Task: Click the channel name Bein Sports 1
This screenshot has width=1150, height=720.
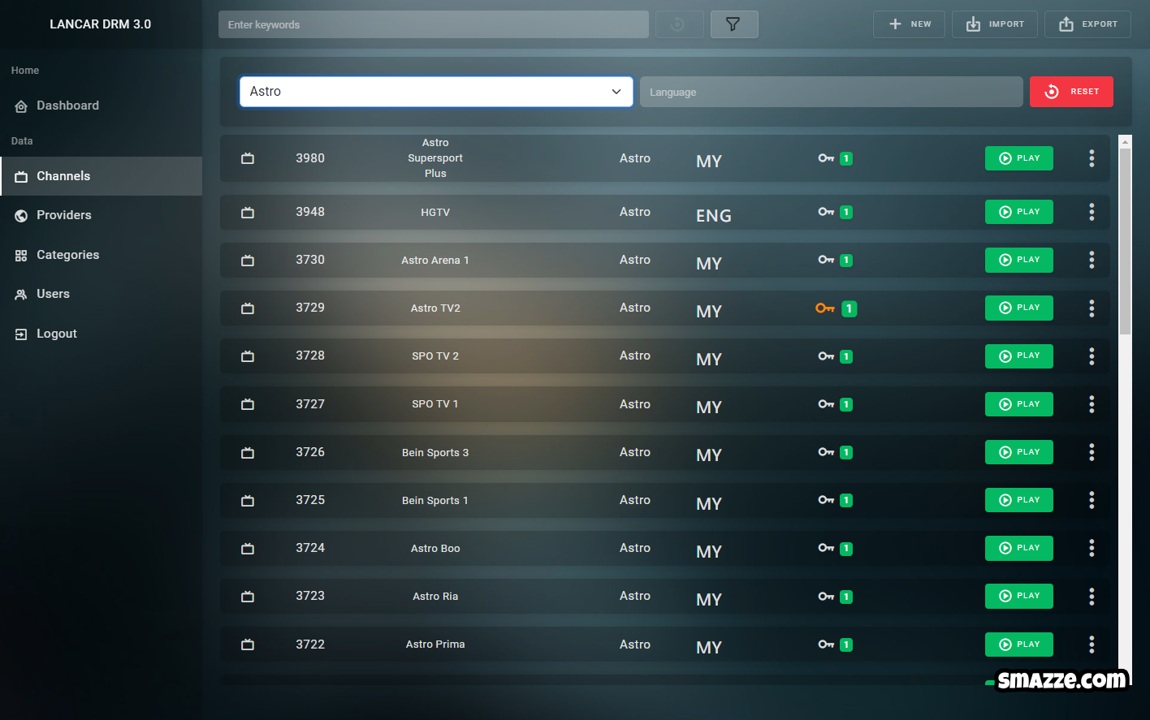Action: (x=435, y=501)
